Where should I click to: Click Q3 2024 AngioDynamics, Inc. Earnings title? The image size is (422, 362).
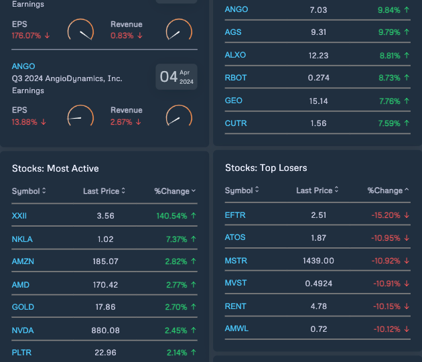point(67,84)
